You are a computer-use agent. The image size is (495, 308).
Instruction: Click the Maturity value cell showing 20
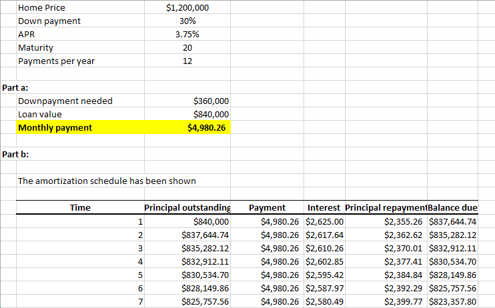click(x=187, y=47)
